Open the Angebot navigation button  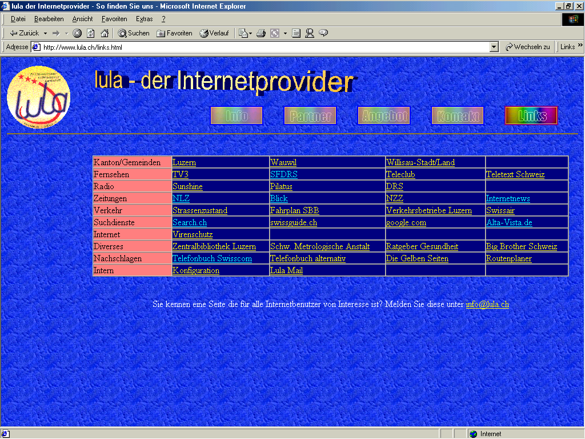pyautogui.click(x=384, y=115)
